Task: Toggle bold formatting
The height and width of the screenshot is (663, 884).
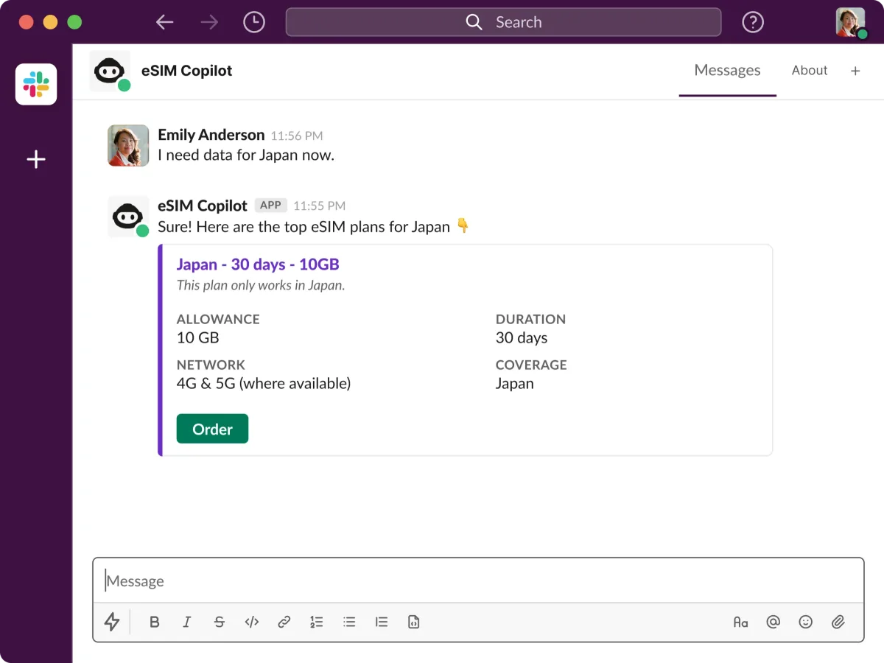Action: tap(154, 622)
